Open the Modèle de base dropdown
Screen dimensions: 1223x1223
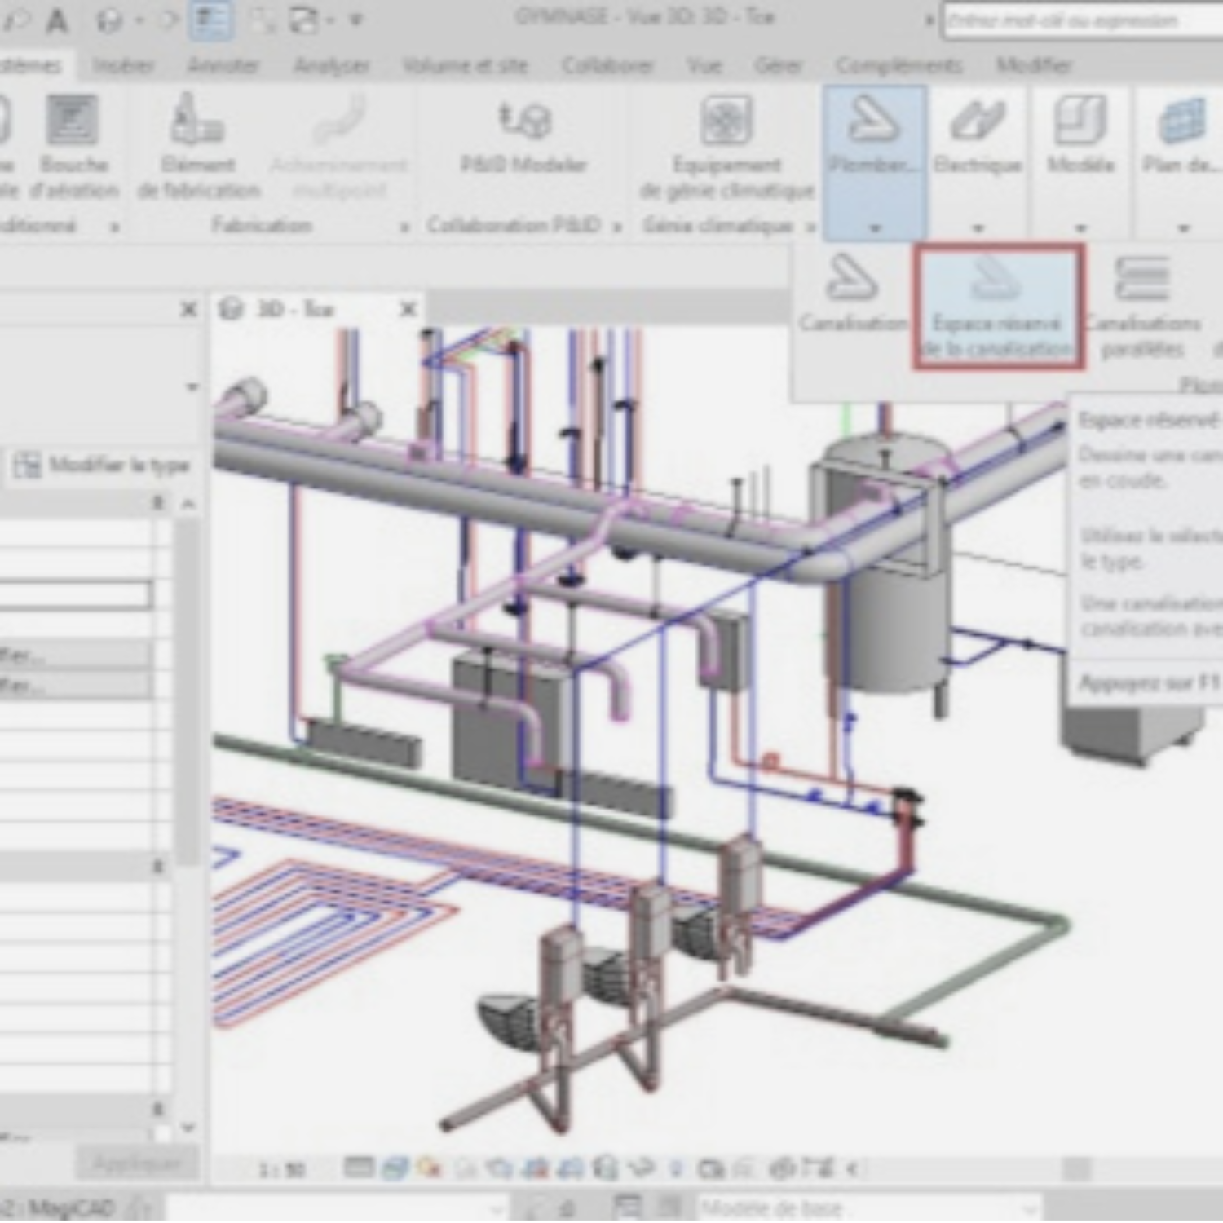tap(868, 1207)
